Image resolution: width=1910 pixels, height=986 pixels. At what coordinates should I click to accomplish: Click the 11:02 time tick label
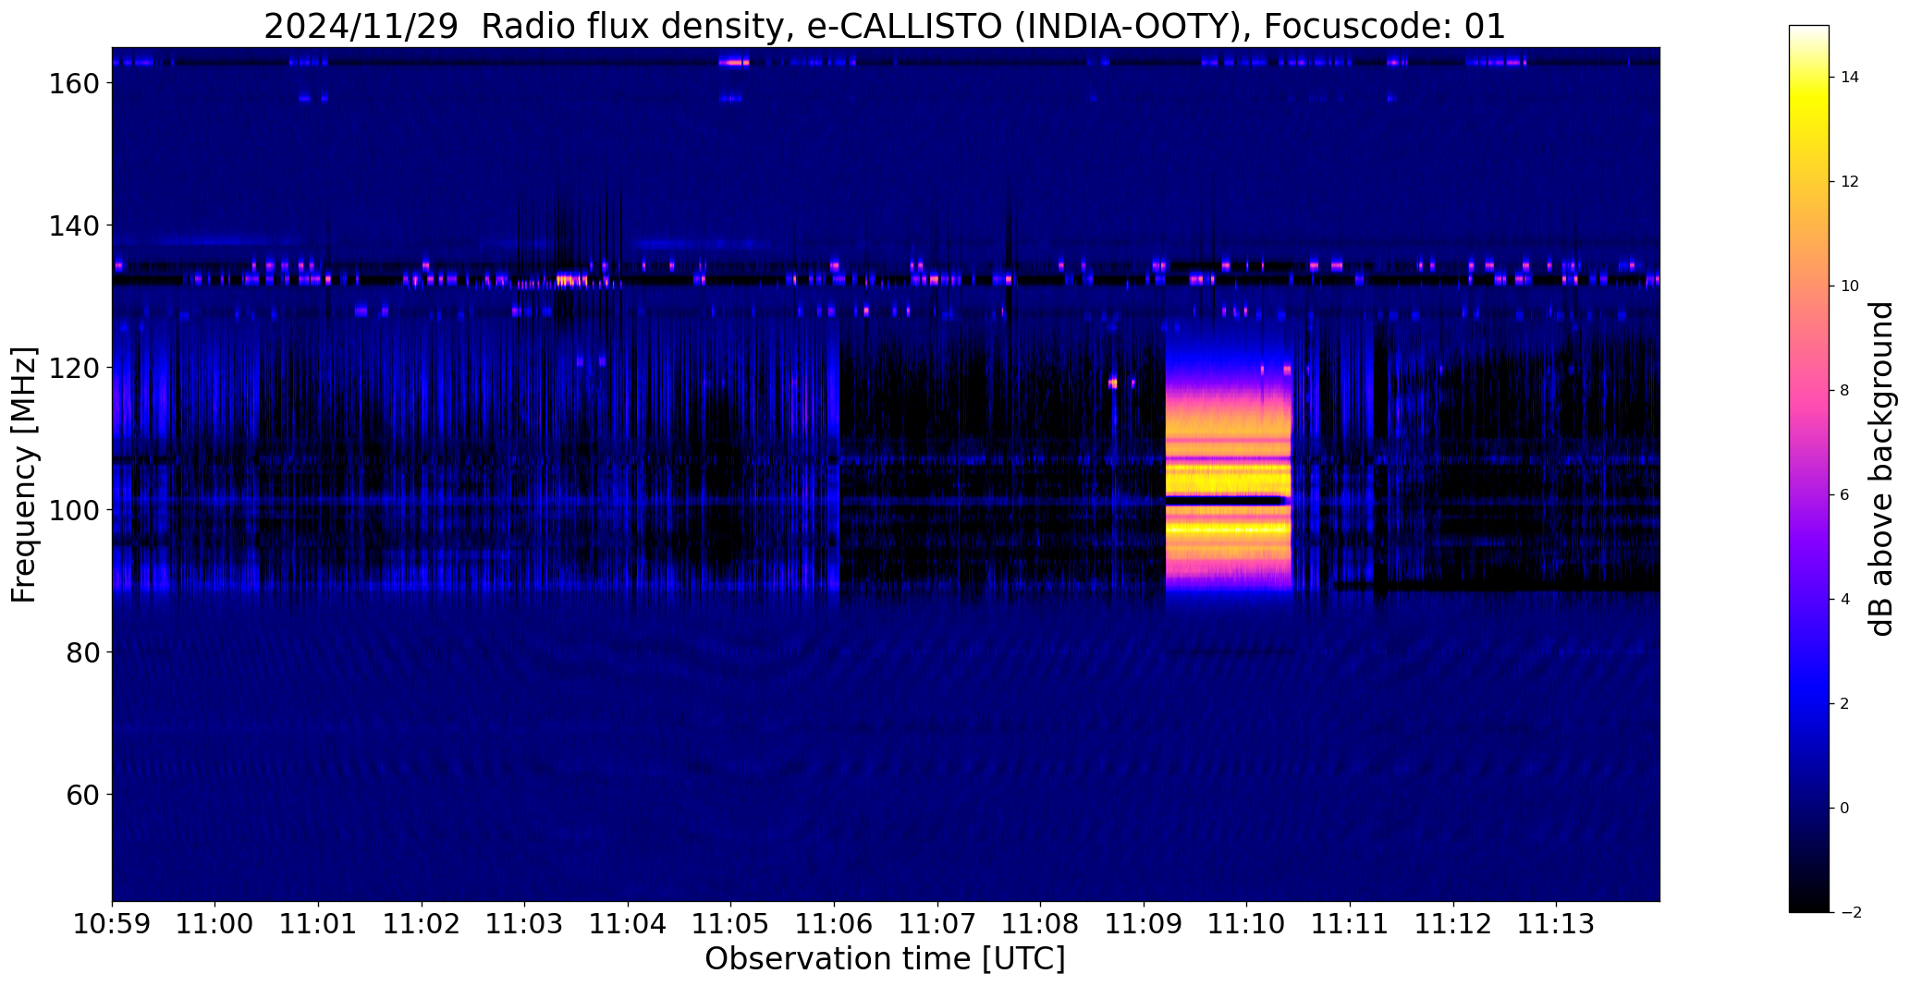point(422,924)
